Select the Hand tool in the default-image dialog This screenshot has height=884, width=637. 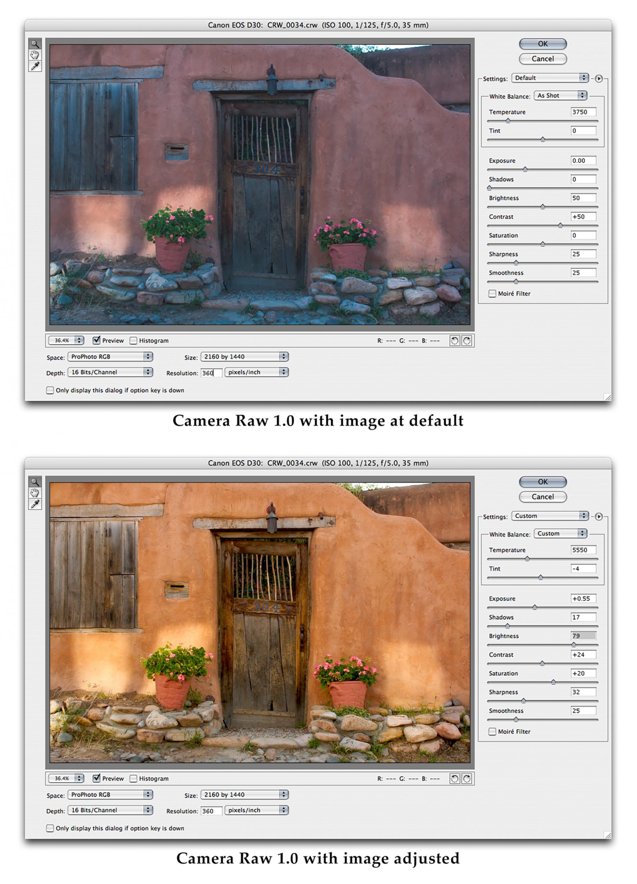click(x=35, y=55)
